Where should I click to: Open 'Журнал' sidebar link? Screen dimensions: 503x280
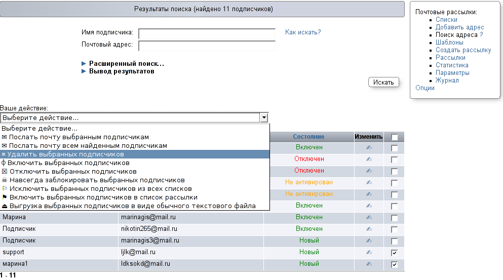(x=447, y=81)
